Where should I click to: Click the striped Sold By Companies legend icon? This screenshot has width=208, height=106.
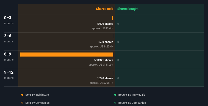pos(22,103)
